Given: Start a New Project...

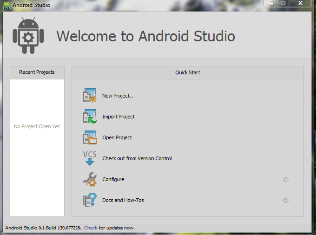Looking at the screenshot, I should (118, 96).
